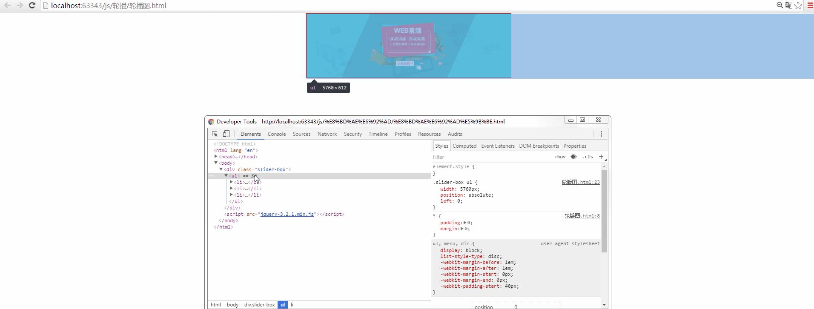Image resolution: width=814 pixels, height=309 pixels.
Task: Switch to the Security tab
Action: tap(353, 134)
